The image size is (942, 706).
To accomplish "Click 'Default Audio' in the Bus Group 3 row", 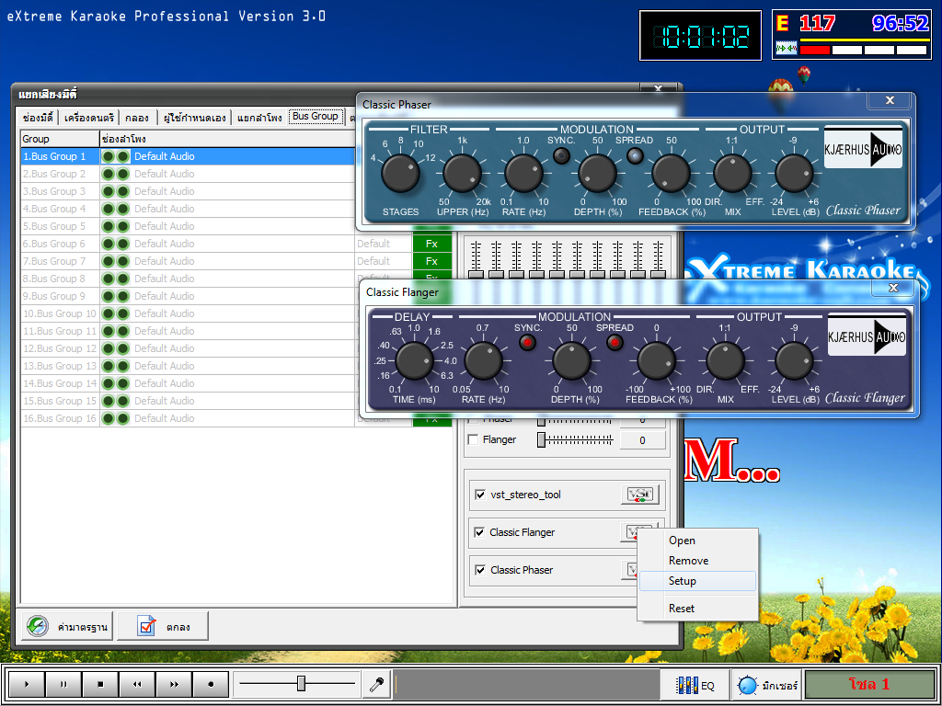I will coord(164,191).
